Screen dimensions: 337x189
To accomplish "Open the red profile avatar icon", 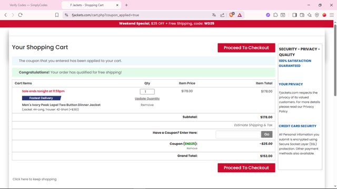I will 324,15.
